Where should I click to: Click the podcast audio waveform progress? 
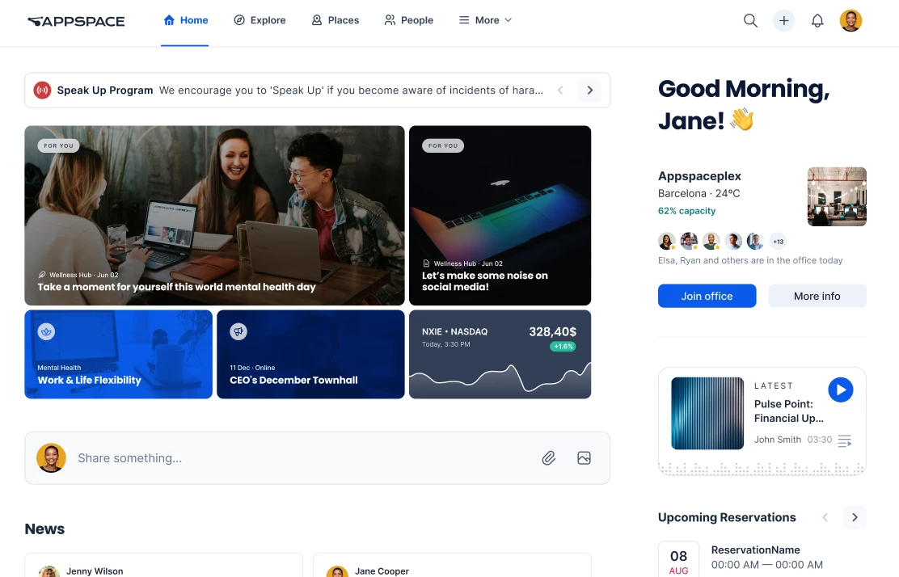pos(762,469)
